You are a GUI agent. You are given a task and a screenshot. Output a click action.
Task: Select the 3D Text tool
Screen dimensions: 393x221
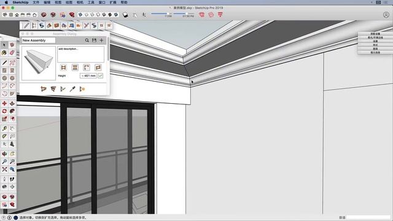(12, 144)
